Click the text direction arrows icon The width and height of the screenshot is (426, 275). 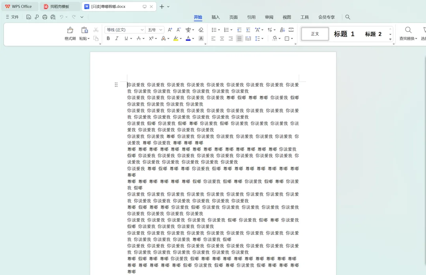pos(270,30)
